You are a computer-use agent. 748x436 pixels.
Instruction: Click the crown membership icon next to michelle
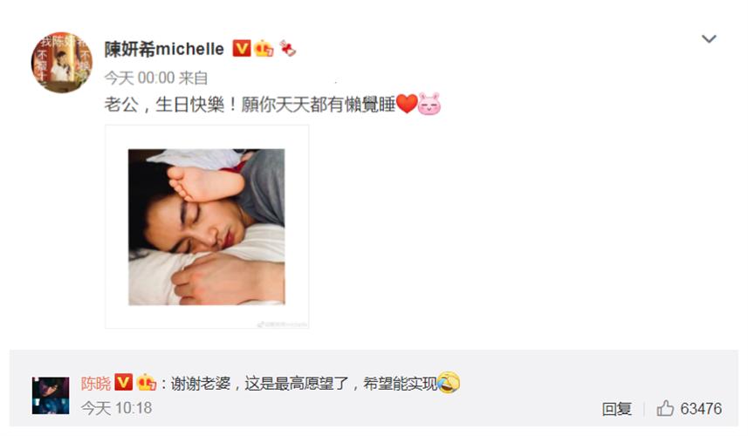264,48
